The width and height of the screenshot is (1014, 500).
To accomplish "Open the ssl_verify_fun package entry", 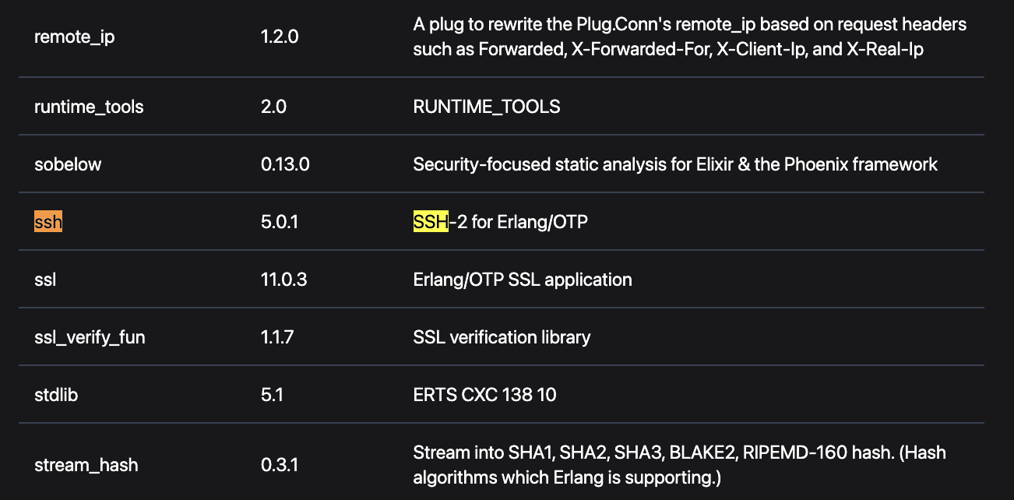I will pyautogui.click(x=90, y=337).
